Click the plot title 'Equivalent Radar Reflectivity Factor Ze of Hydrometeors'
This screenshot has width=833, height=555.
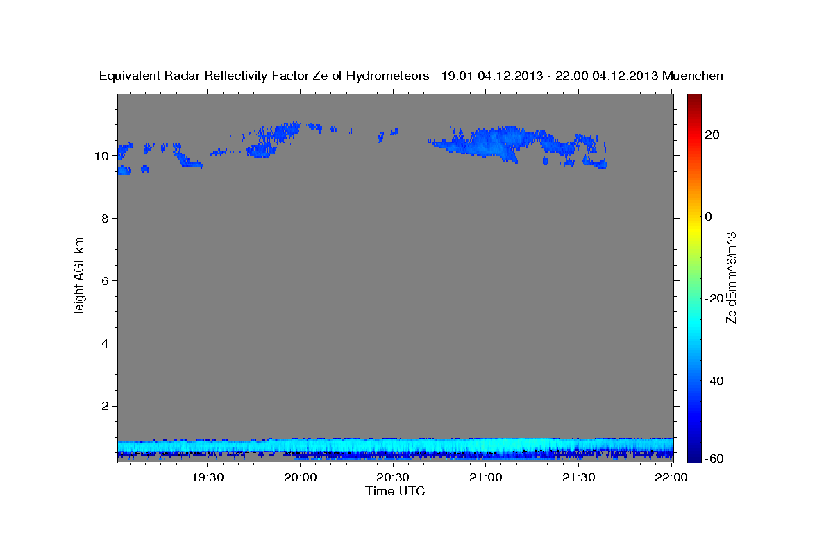tap(264, 76)
